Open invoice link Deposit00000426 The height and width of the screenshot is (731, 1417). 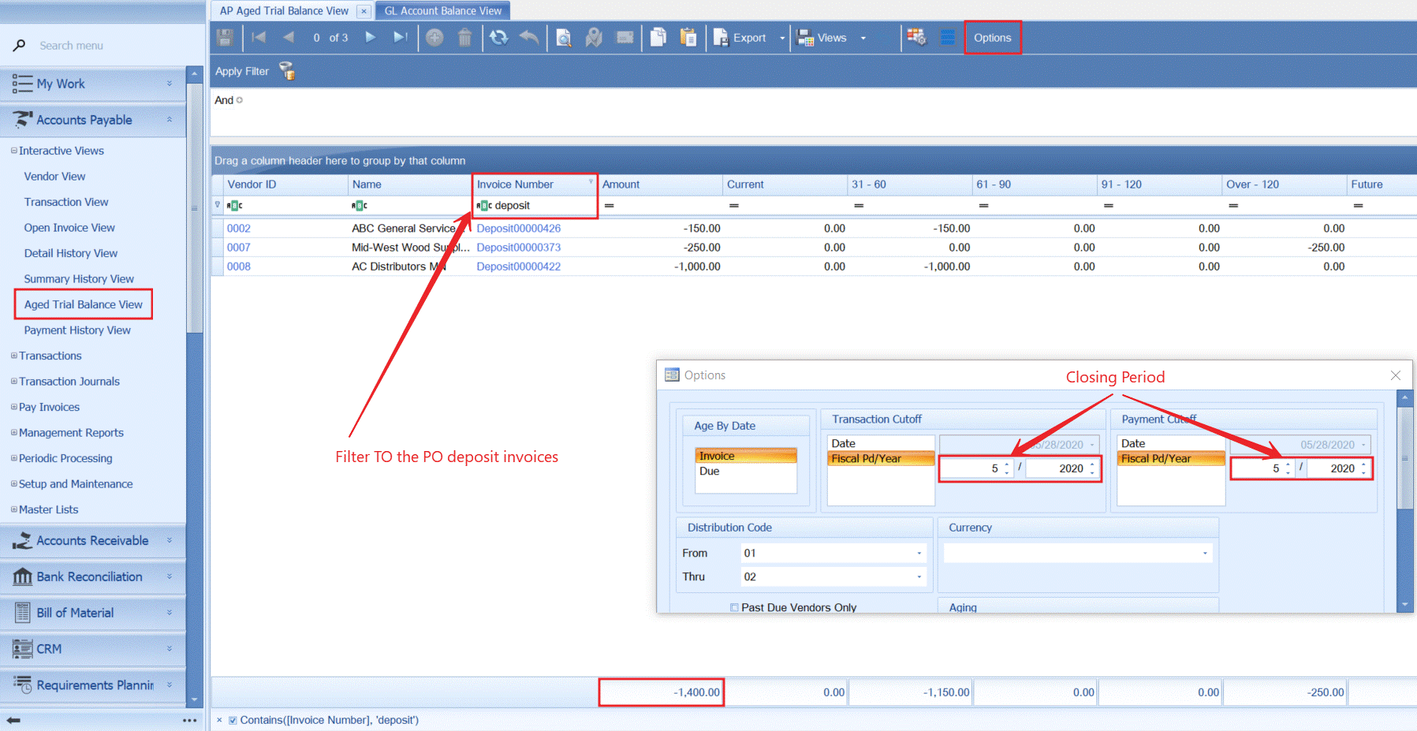519,229
